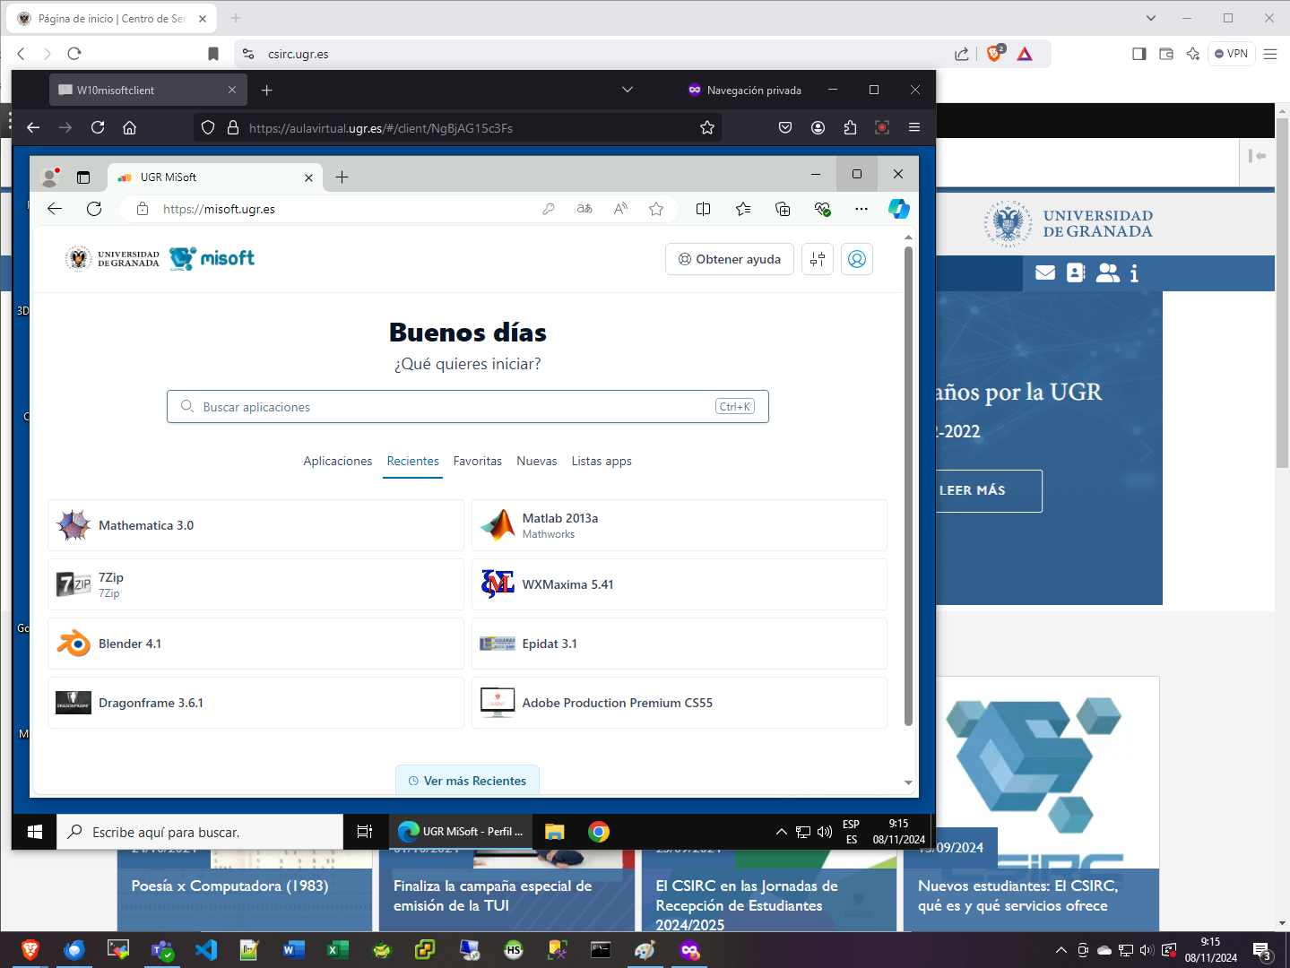Launch Dragonframe 3.6.1
Viewport: 1290px width, 968px height.
coord(255,703)
